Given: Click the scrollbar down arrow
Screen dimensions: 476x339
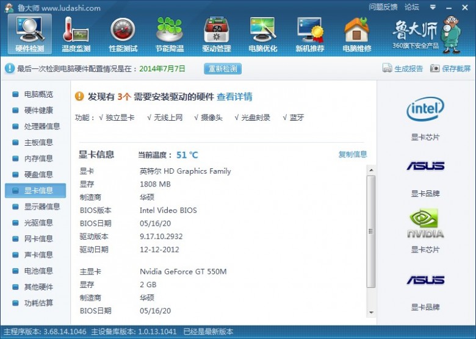Looking at the screenshot, I should pyautogui.click(x=371, y=312).
